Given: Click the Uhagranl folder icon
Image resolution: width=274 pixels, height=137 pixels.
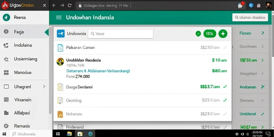Looking at the screenshot, I should coord(6,86).
